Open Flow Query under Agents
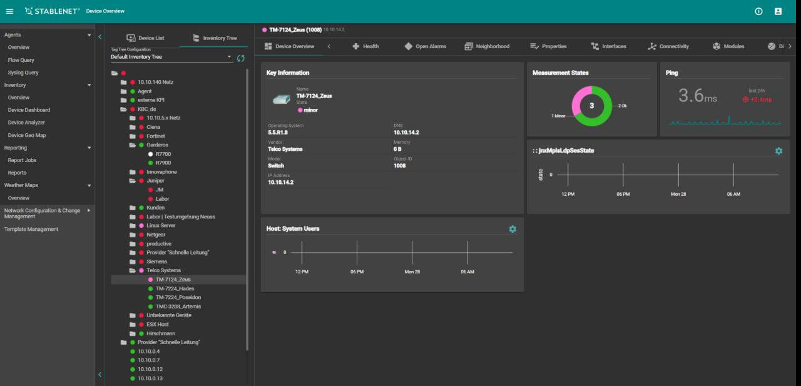 pos(21,60)
